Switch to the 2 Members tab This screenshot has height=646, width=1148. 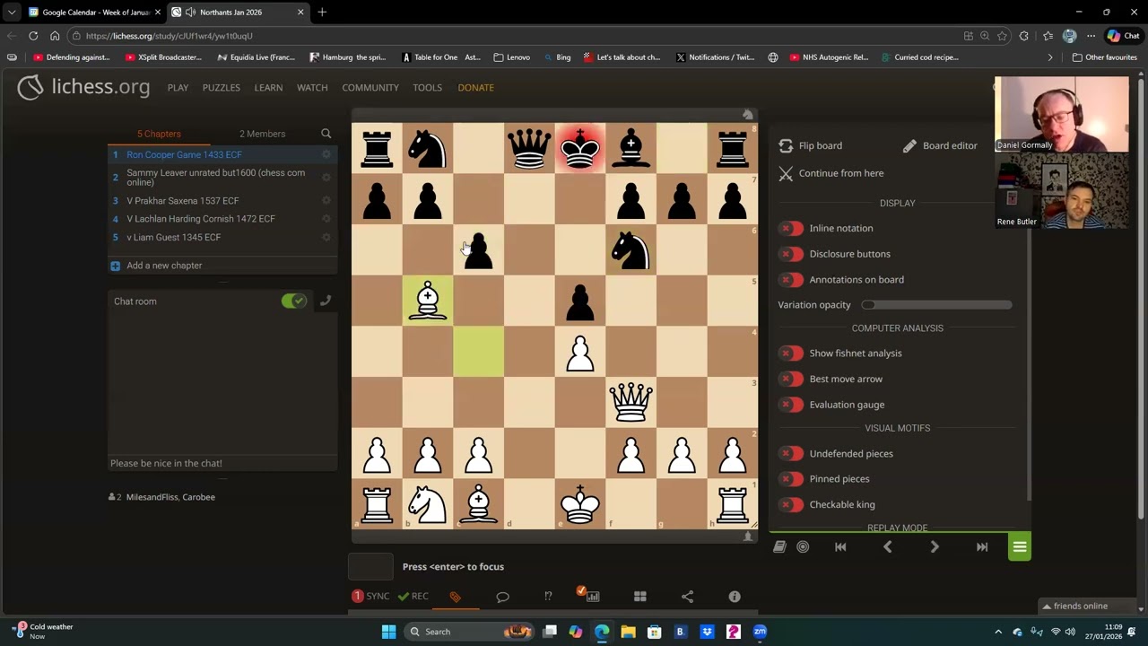[x=262, y=134]
